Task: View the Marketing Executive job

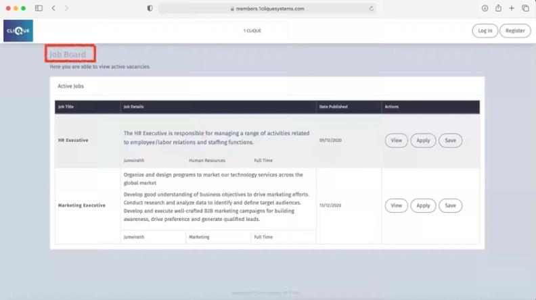Action: click(x=396, y=205)
